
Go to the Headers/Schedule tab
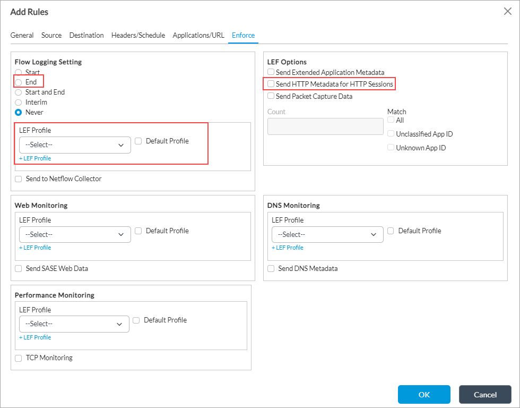pos(138,36)
